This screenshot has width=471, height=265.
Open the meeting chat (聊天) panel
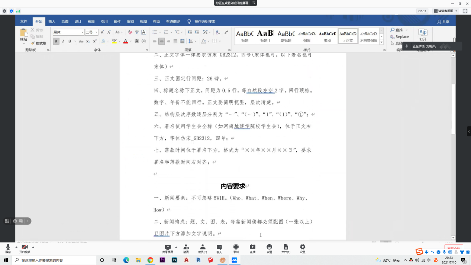[x=219, y=248]
